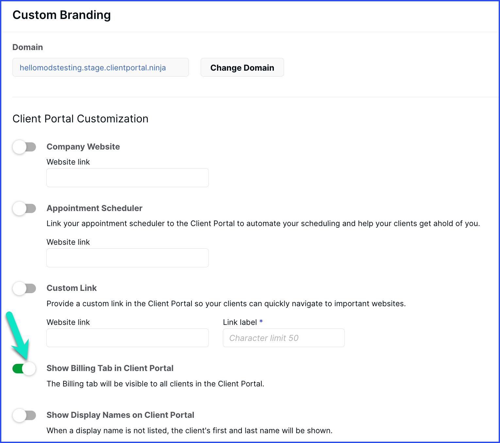Select the Appointment Scheduler heading text
Viewport: 500px width, 443px height.
(x=94, y=208)
